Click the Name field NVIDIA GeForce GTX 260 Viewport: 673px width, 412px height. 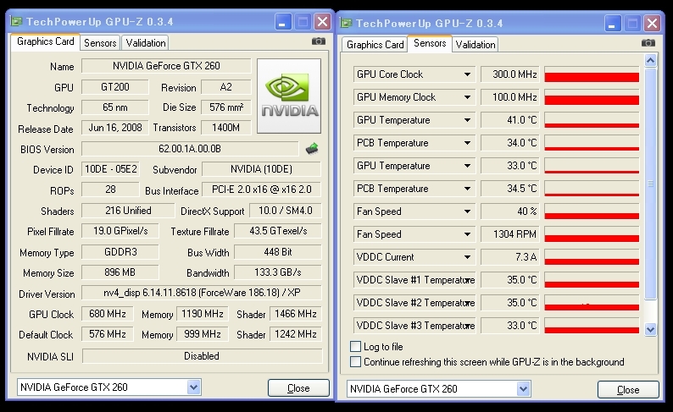(166, 66)
